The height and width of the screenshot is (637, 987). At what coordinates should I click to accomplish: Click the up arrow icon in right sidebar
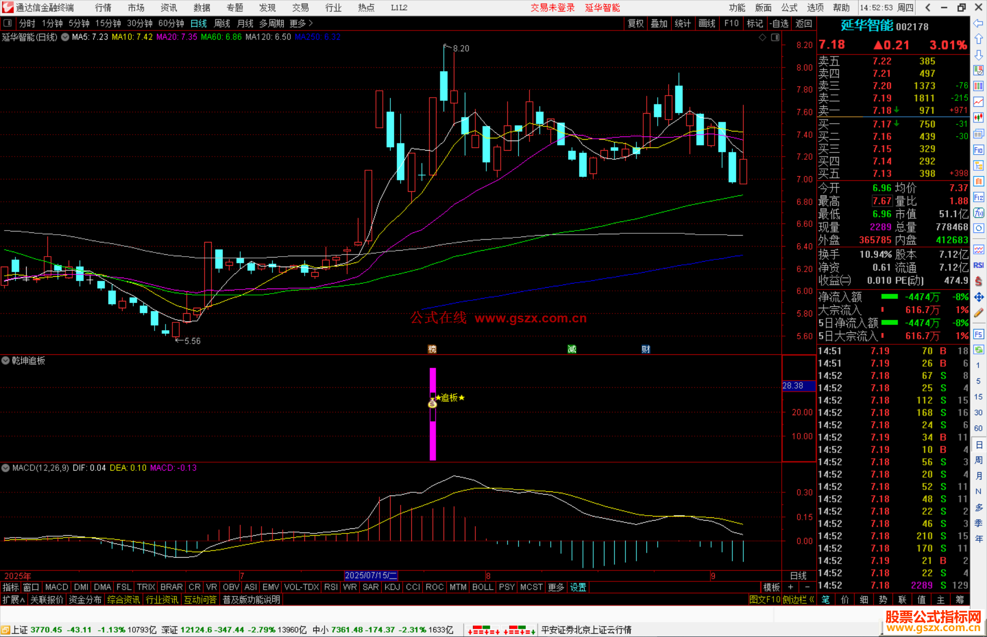click(x=978, y=39)
